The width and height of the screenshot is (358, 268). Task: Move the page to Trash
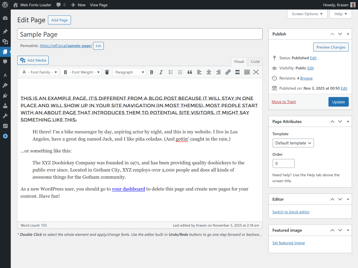pyautogui.click(x=284, y=102)
